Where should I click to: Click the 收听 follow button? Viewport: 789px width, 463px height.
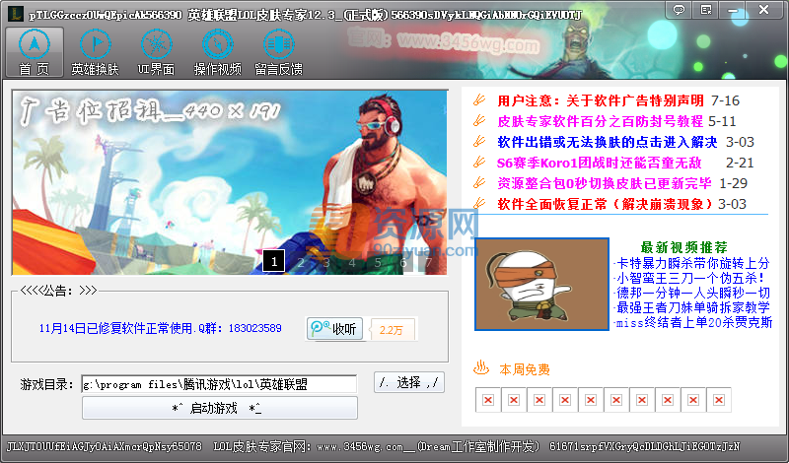pos(334,329)
